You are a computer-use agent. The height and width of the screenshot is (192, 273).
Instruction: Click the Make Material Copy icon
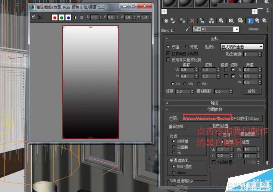202,21
